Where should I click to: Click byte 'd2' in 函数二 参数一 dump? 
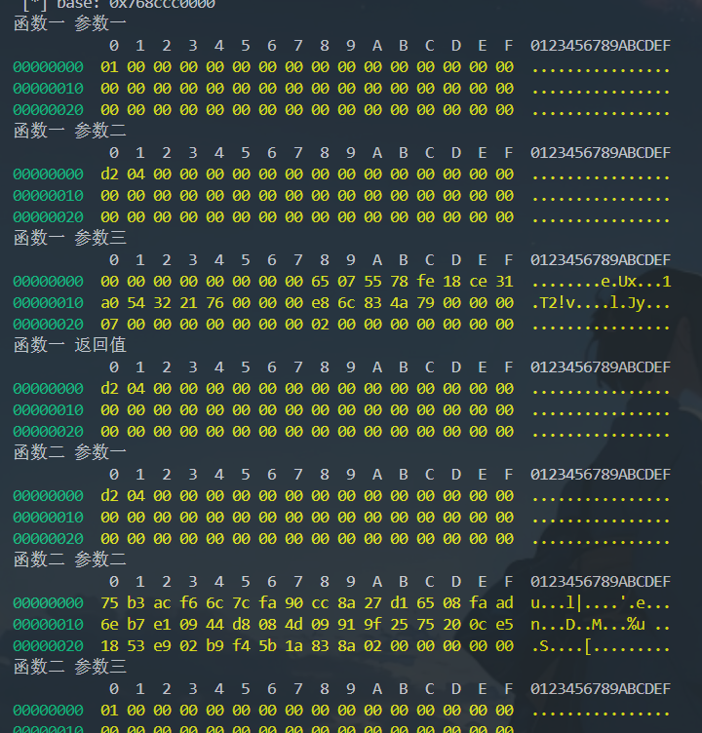tap(109, 495)
